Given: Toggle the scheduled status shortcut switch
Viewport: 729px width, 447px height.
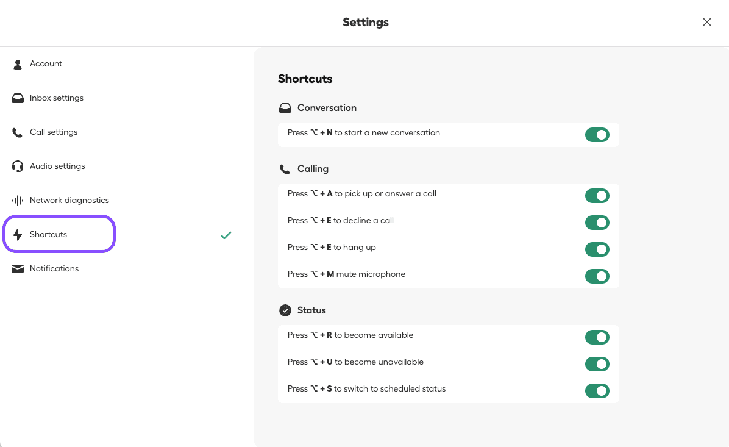Looking at the screenshot, I should click(597, 391).
